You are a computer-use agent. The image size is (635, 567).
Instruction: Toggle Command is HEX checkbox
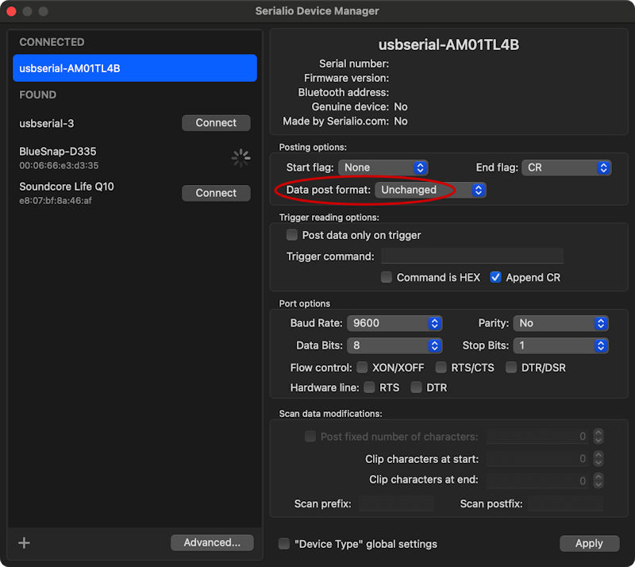387,277
